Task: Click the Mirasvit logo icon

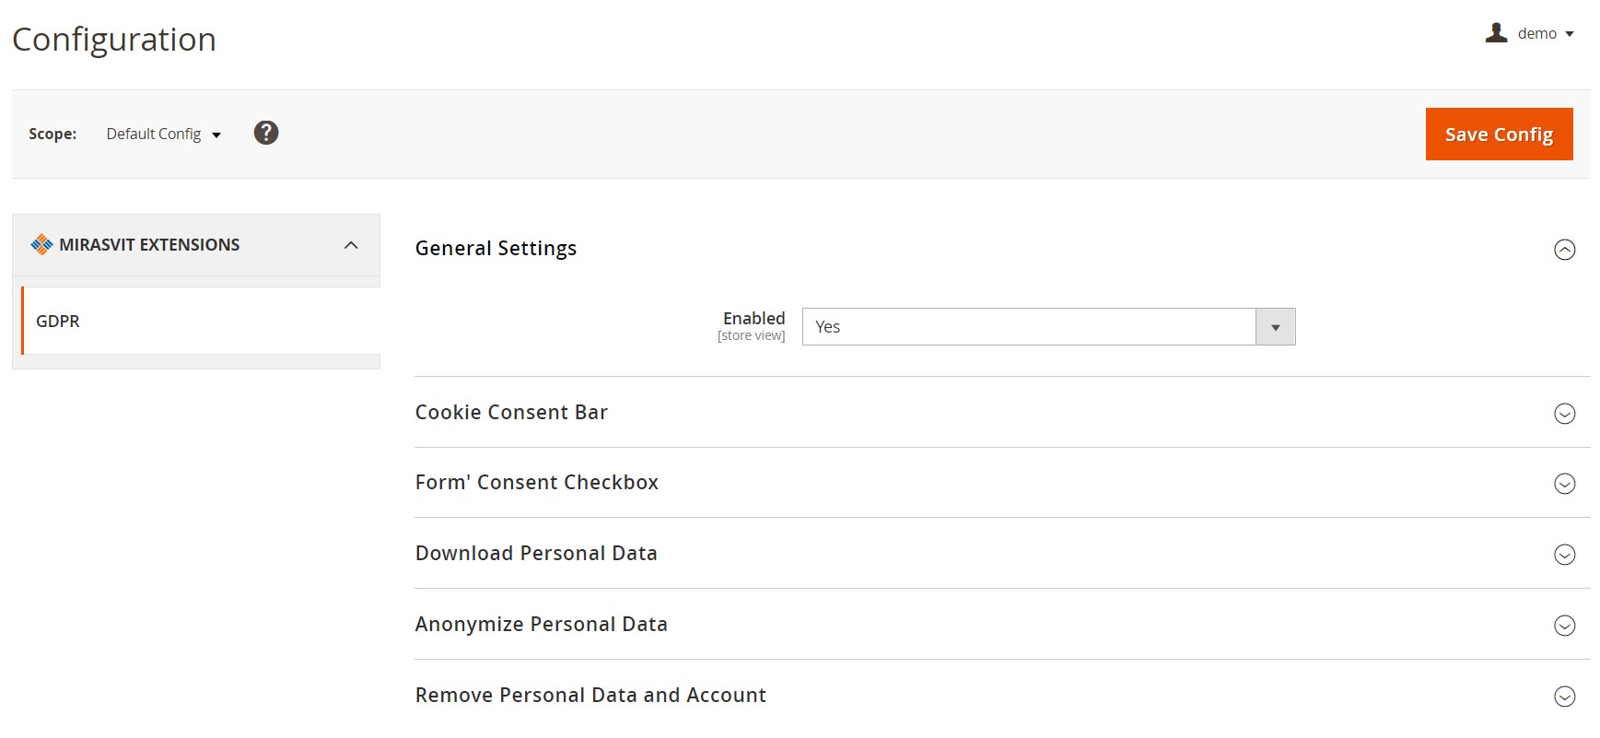Action: click(x=41, y=244)
